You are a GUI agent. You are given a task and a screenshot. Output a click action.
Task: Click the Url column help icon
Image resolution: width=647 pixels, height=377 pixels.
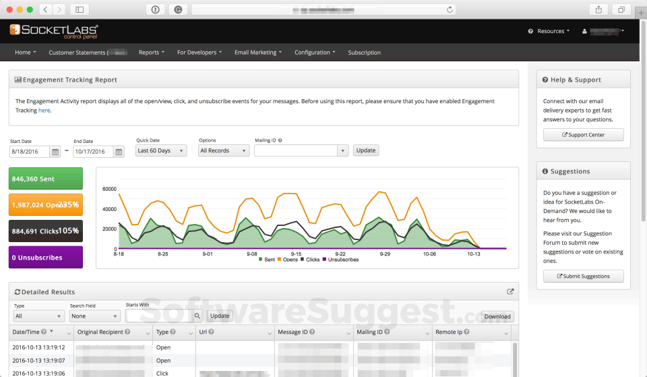point(211,332)
